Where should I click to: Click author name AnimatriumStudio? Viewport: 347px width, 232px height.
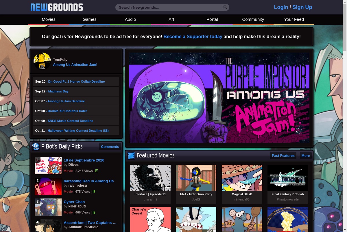coord(84,227)
